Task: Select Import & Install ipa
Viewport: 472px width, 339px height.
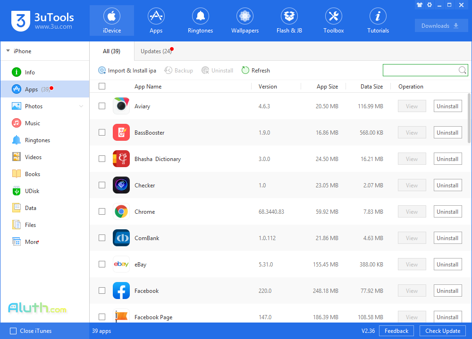Action: (127, 70)
